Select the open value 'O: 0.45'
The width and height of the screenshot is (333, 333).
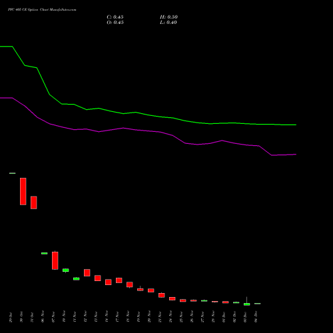(x=115, y=23)
